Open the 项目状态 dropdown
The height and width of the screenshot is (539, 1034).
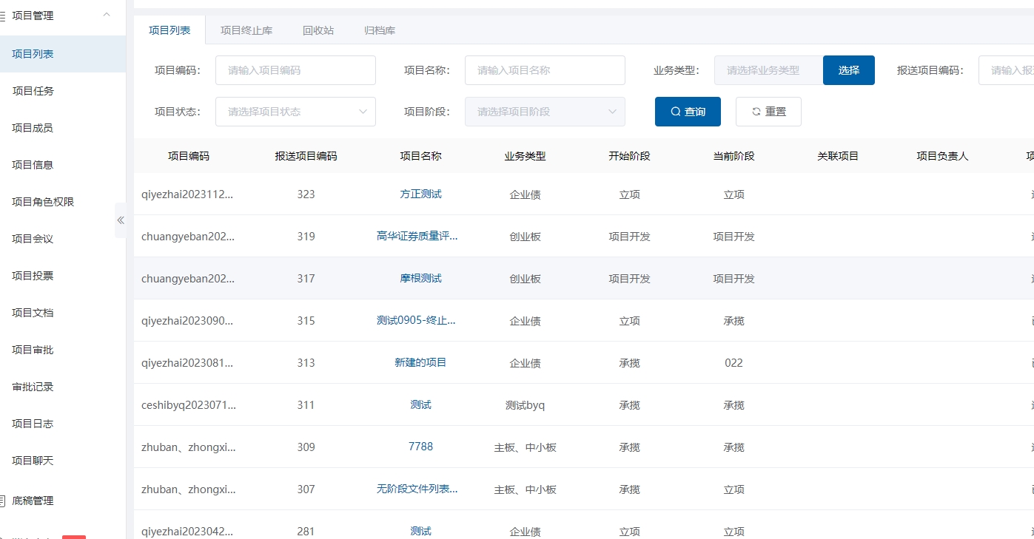coord(295,112)
